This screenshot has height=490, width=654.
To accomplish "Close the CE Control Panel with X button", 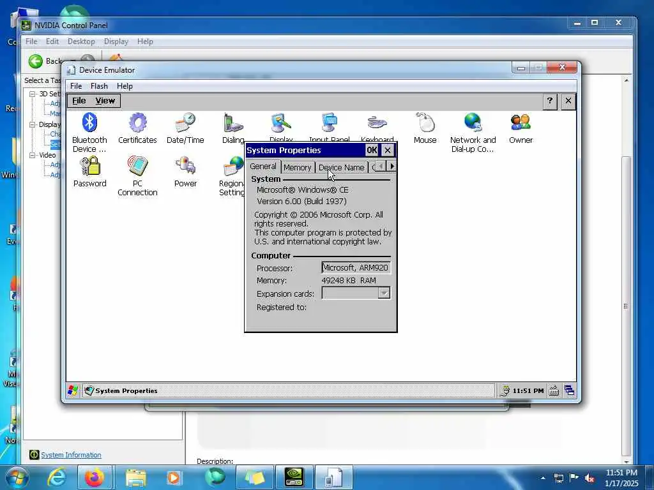I will (568, 101).
